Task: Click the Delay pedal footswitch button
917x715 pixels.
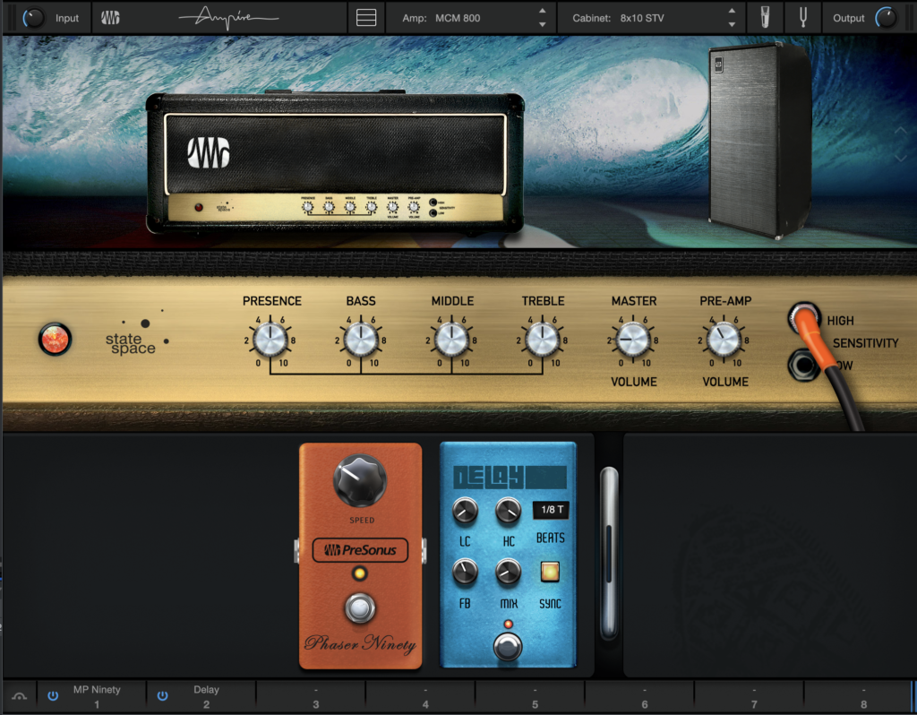Action: click(508, 647)
